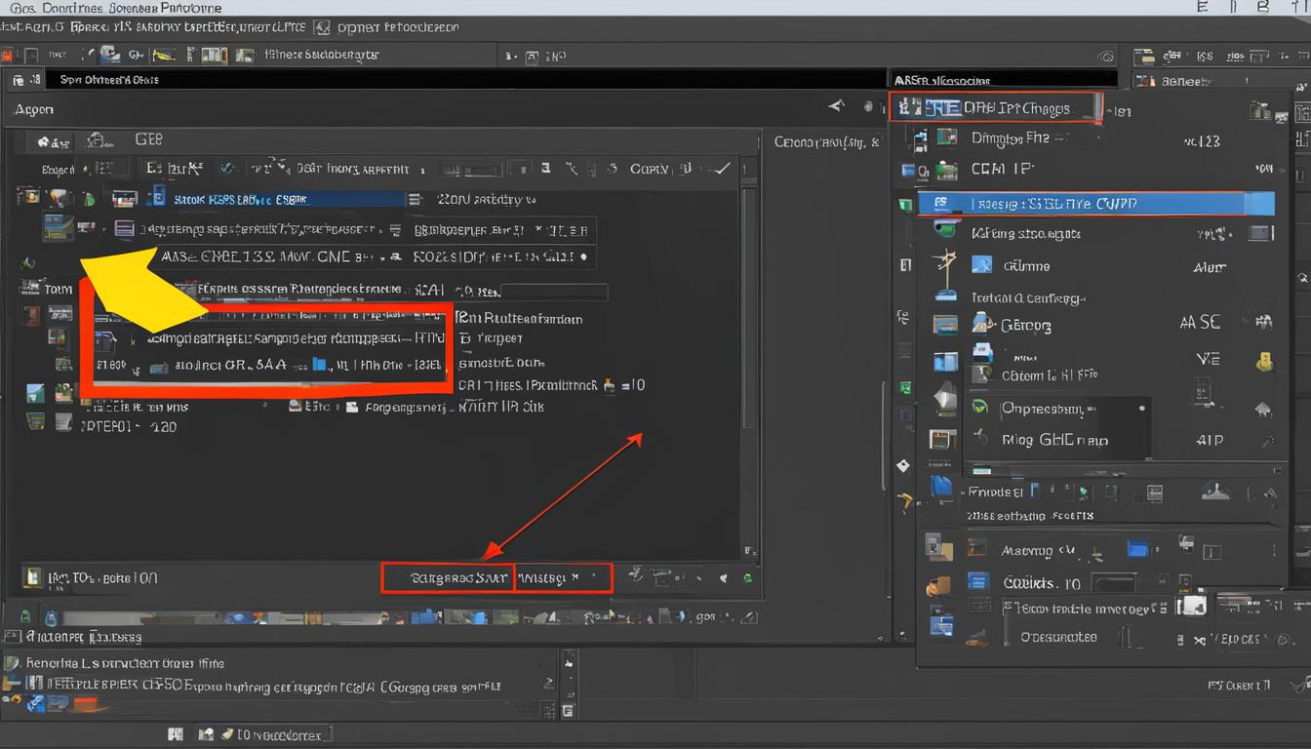Expand the red-boxed dropdown beside the bottom Save button

(563, 577)
